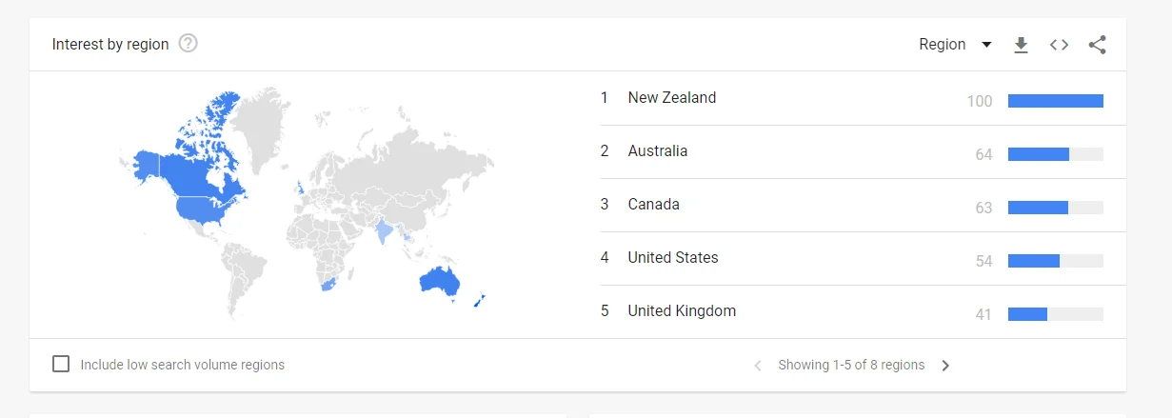1172x418 pixels.
Task: Open the Canada region entry
Action: point(653,205)
